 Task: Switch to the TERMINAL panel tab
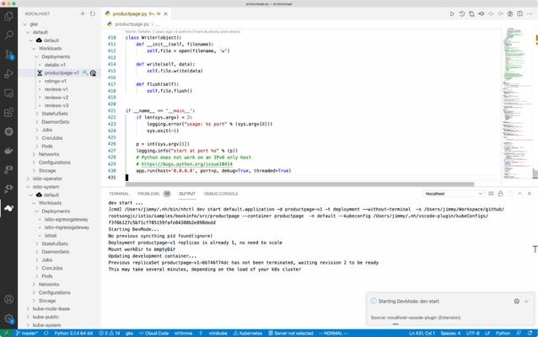pos(119,194)
